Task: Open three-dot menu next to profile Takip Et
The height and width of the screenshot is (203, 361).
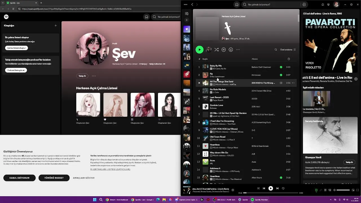Action: pyautogui.click(x=94, y=76)
